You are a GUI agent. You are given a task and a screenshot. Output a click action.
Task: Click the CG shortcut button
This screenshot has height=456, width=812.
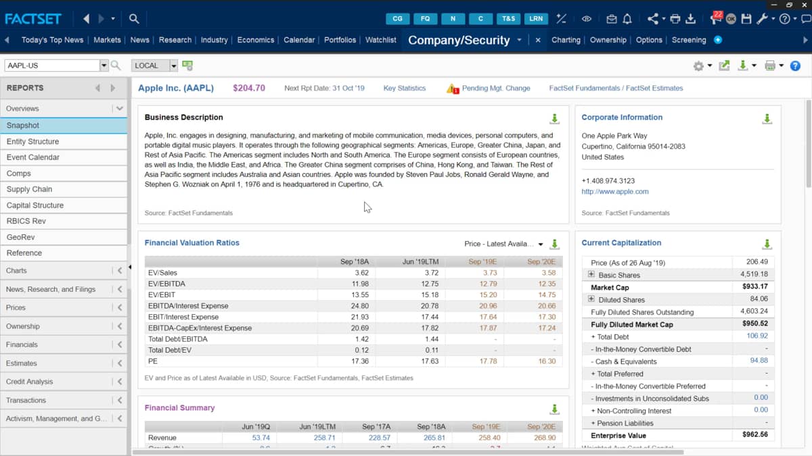(x=398, y=19)
